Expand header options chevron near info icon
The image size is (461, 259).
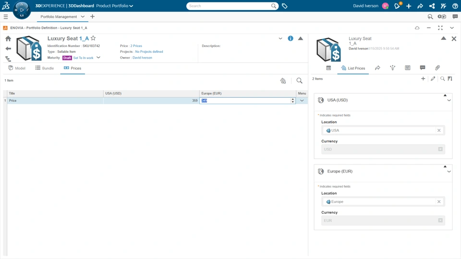280,38
